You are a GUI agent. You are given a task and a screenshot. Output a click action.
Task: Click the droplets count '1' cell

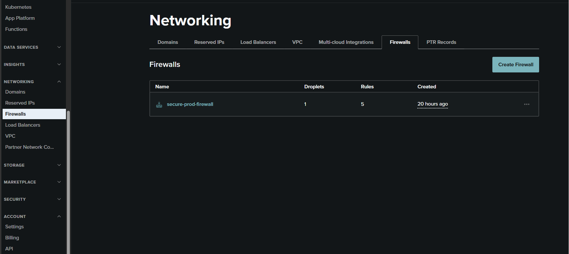[x=305, y=104]
